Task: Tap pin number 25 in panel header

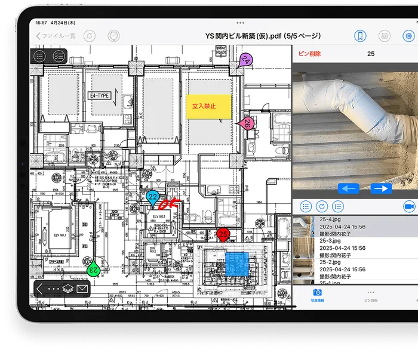Action: [x=371, y=54]
